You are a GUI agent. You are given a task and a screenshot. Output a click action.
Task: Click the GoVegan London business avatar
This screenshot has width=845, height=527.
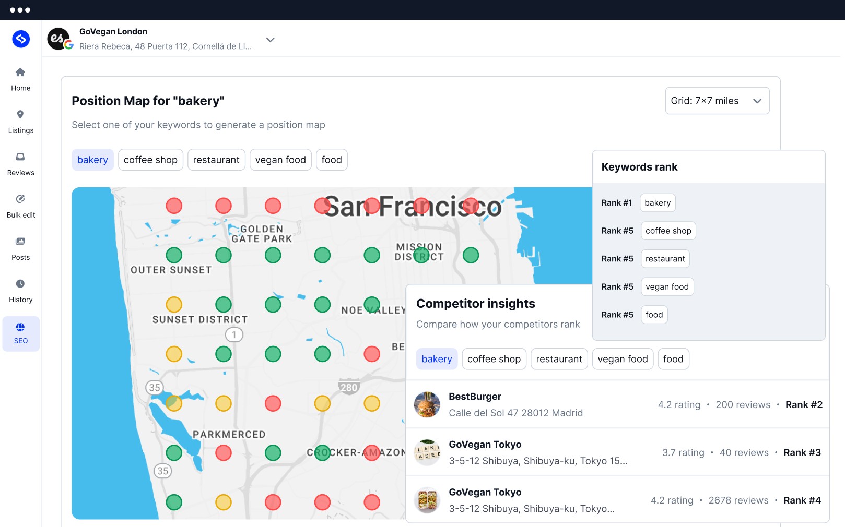click(58, 39)
